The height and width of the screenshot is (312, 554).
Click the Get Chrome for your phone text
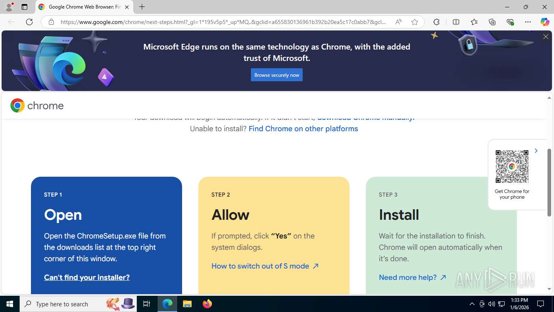pos(512,194)
